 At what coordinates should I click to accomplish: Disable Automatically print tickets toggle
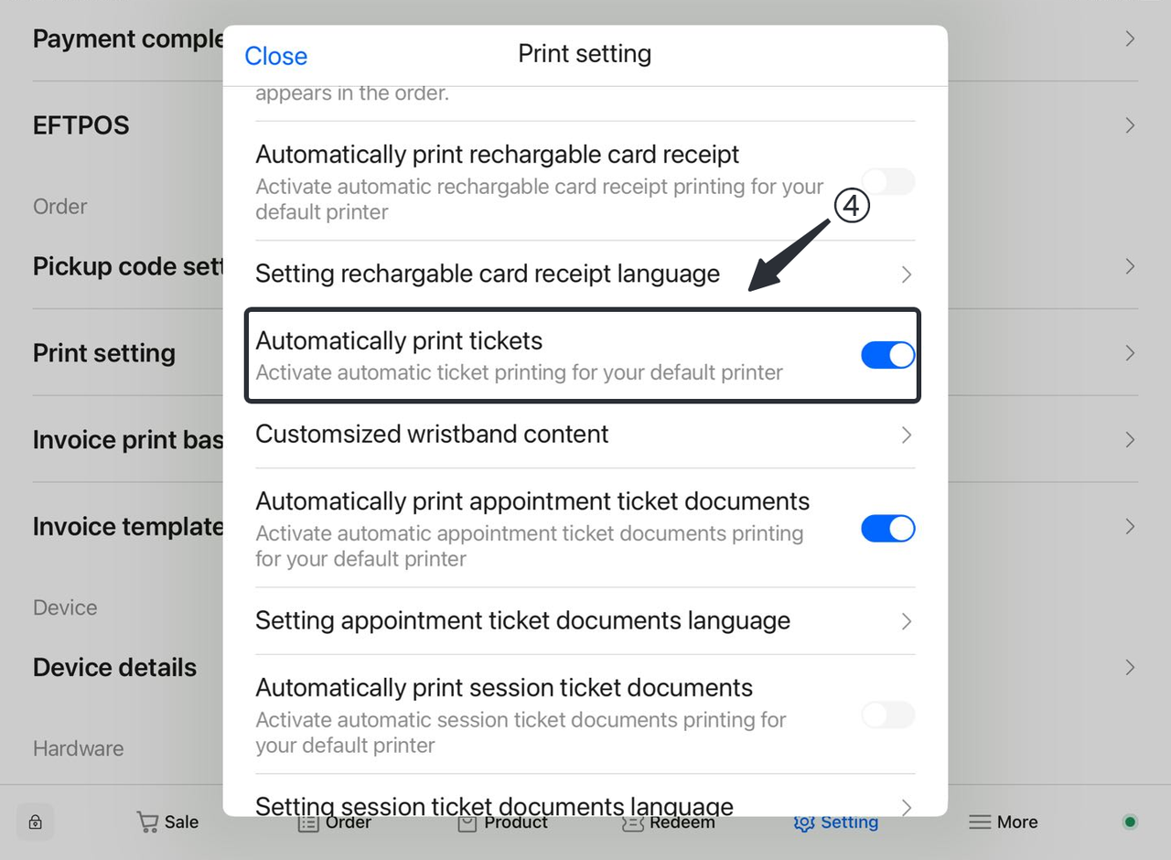coord(887,355)
